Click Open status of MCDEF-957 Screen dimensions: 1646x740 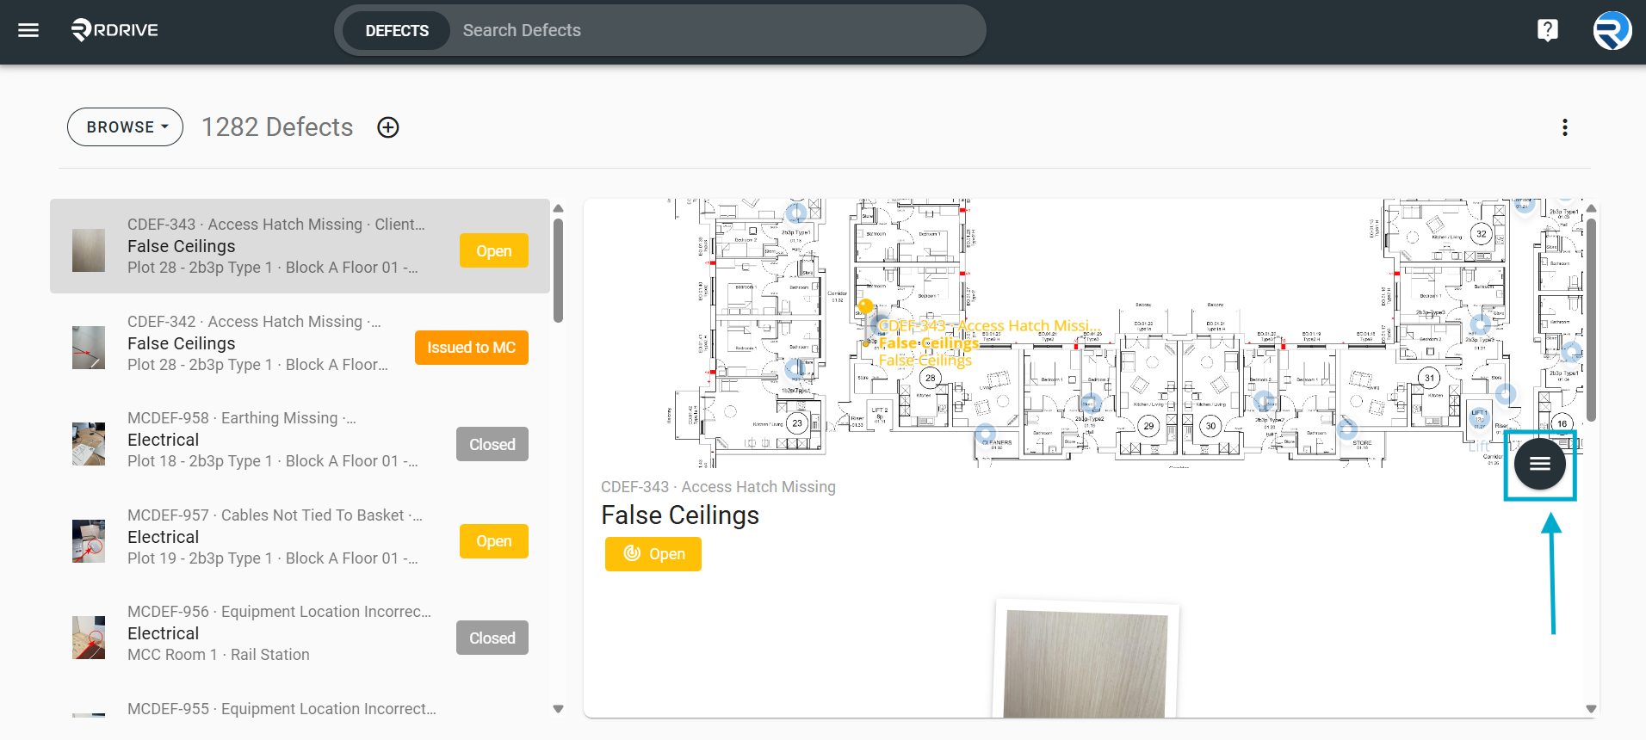(x=493, y=541)
